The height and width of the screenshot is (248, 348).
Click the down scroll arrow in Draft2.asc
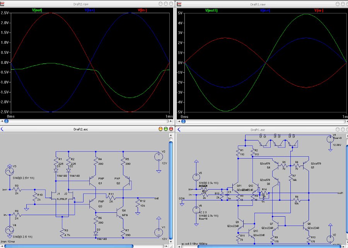point(171,242)
